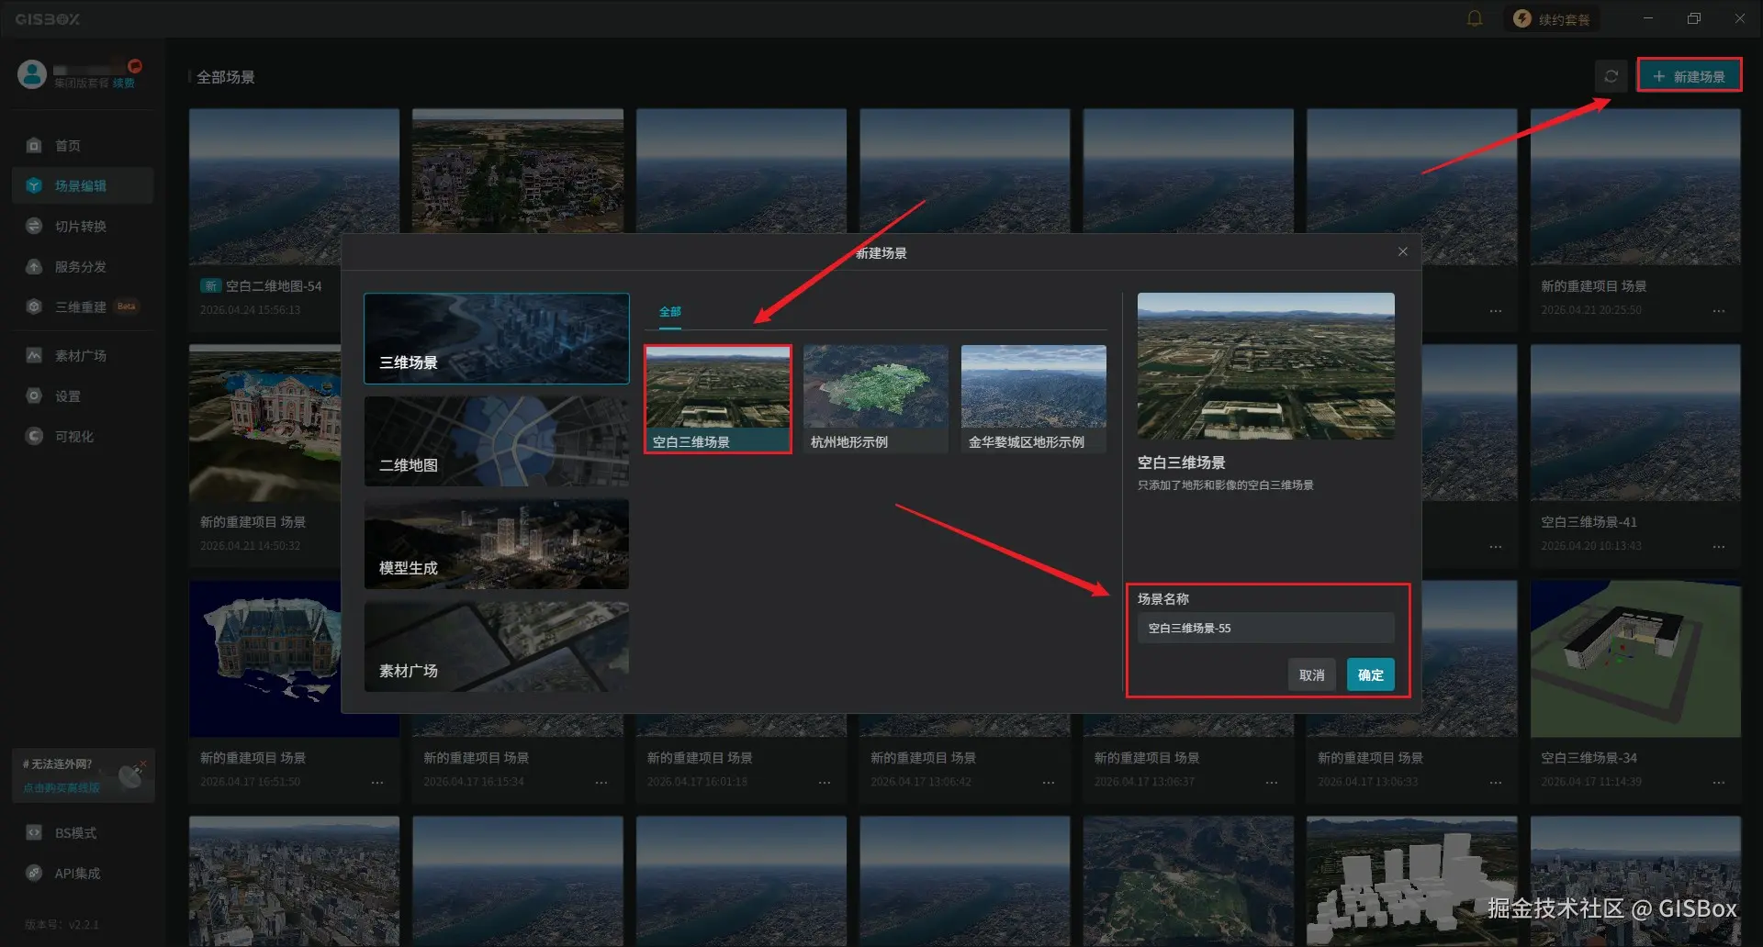The width and height of the screenshot is (1763, 947).
Task: Open more options for scene dated 2026.04.17 16:01:18
Action: [825, 782]
